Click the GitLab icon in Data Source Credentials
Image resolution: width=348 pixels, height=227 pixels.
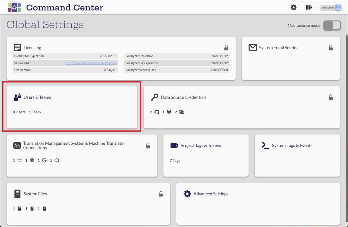pos(169,112)
